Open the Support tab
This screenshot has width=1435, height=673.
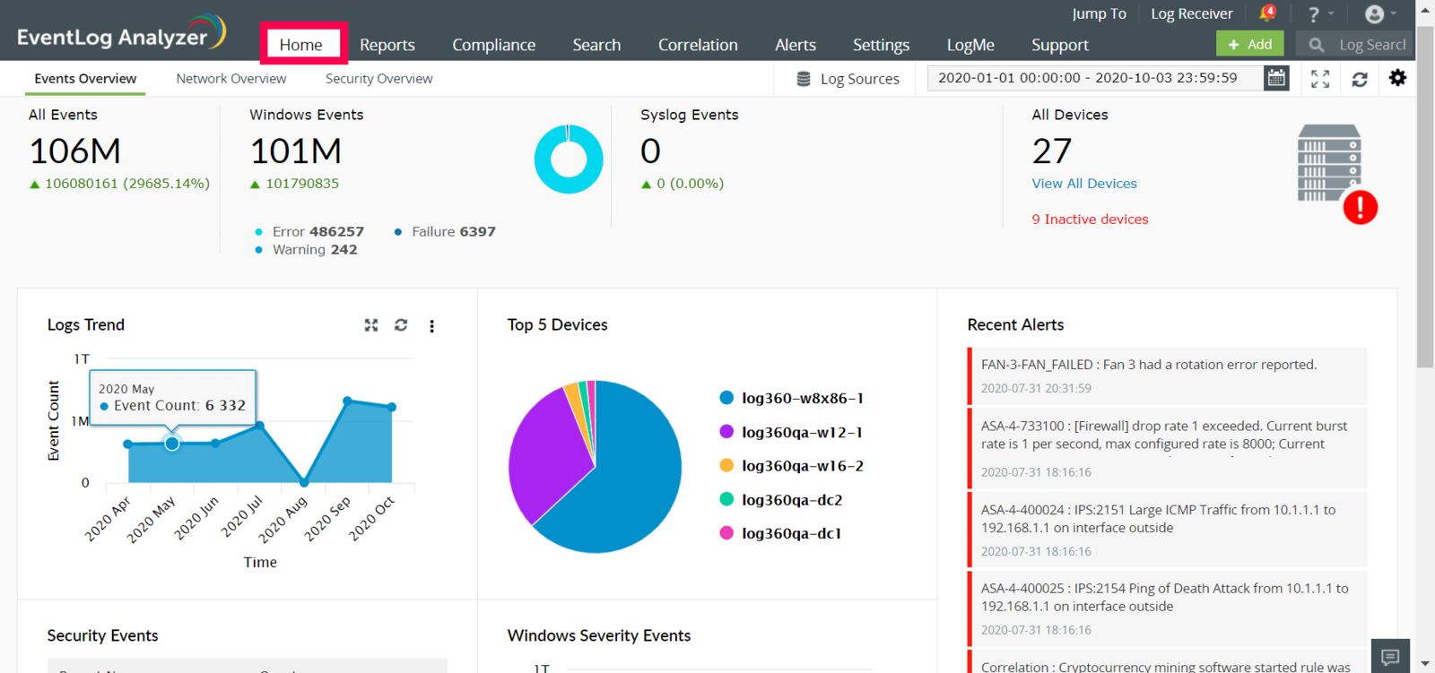pos(1060,45)
